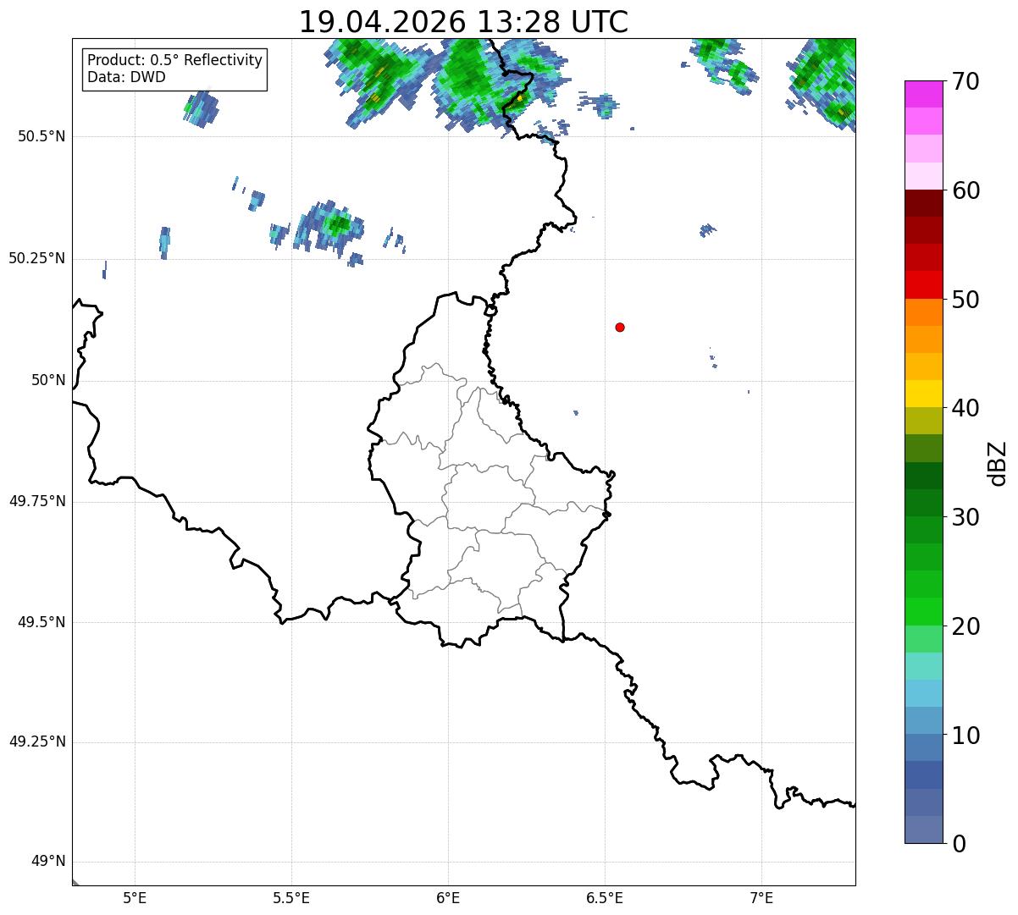
Task: Click the dBZ colorbar axis label
Action: pos(998,463)
